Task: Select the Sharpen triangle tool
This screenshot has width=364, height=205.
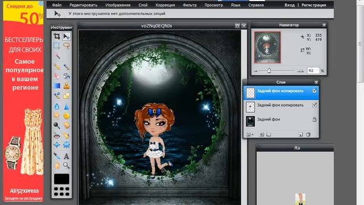Action: click(x=67, y=106)
